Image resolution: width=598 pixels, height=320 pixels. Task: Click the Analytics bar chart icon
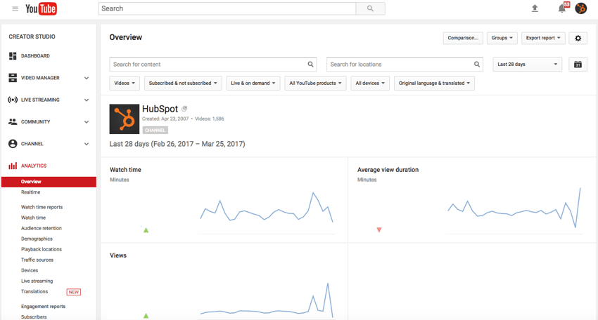[x=13, y=166]
